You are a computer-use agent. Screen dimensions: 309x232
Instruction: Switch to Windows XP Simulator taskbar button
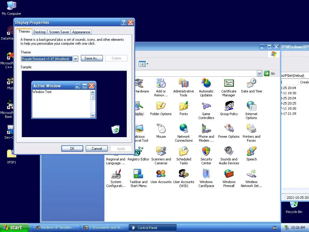[x=56, y=227]
